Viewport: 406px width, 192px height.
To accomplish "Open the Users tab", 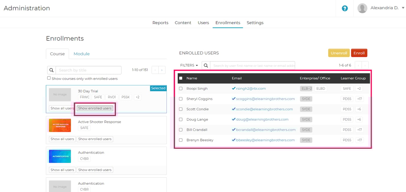I will 203,22.
